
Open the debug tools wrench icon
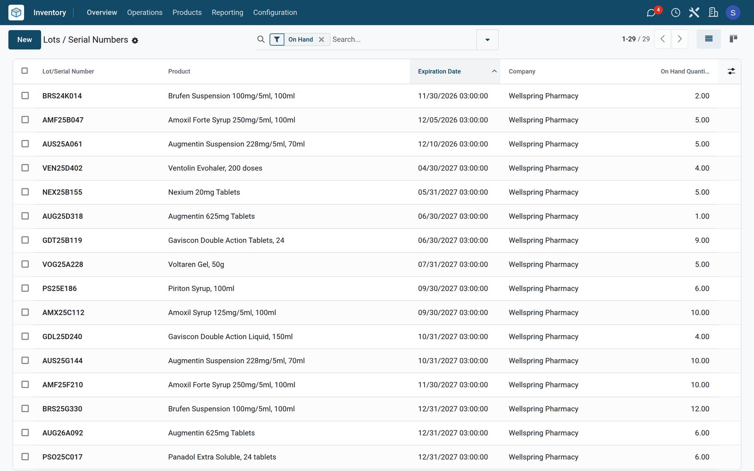(x=694, y=12)
